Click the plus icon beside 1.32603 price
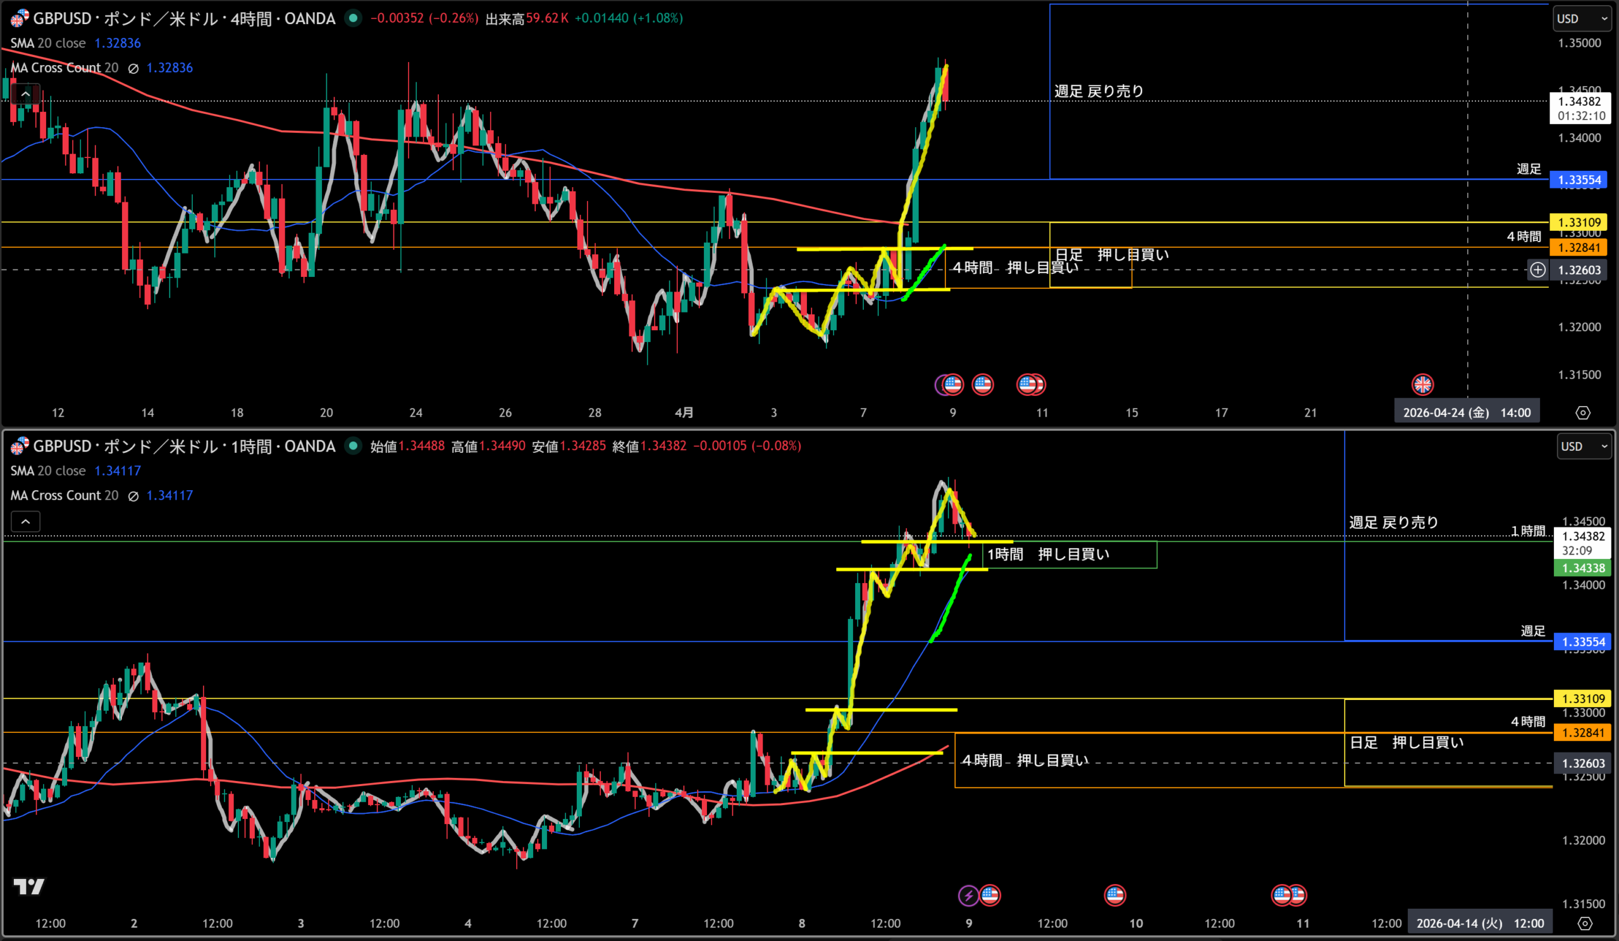This screenshot has height=941, width=1619. pos(1537,270)
